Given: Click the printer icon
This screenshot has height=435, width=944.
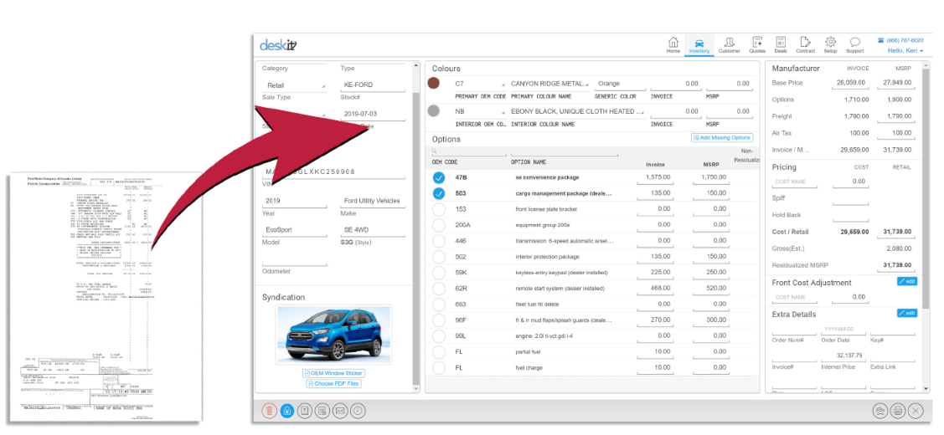Looking at the screenshot, I should click(x=898, y=411).
